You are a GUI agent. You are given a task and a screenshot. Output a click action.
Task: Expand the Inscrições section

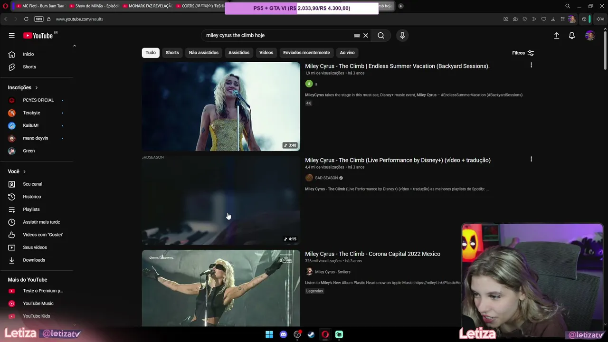pos(23,87)
